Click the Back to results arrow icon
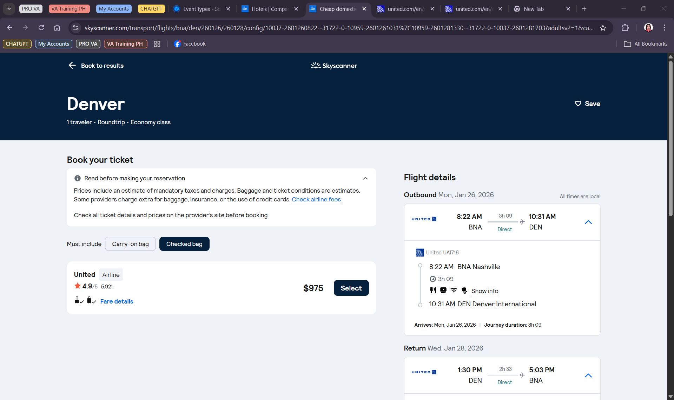The width and height of the screenshot is (674, 400). pyautogui.click(x=72, y=66)
